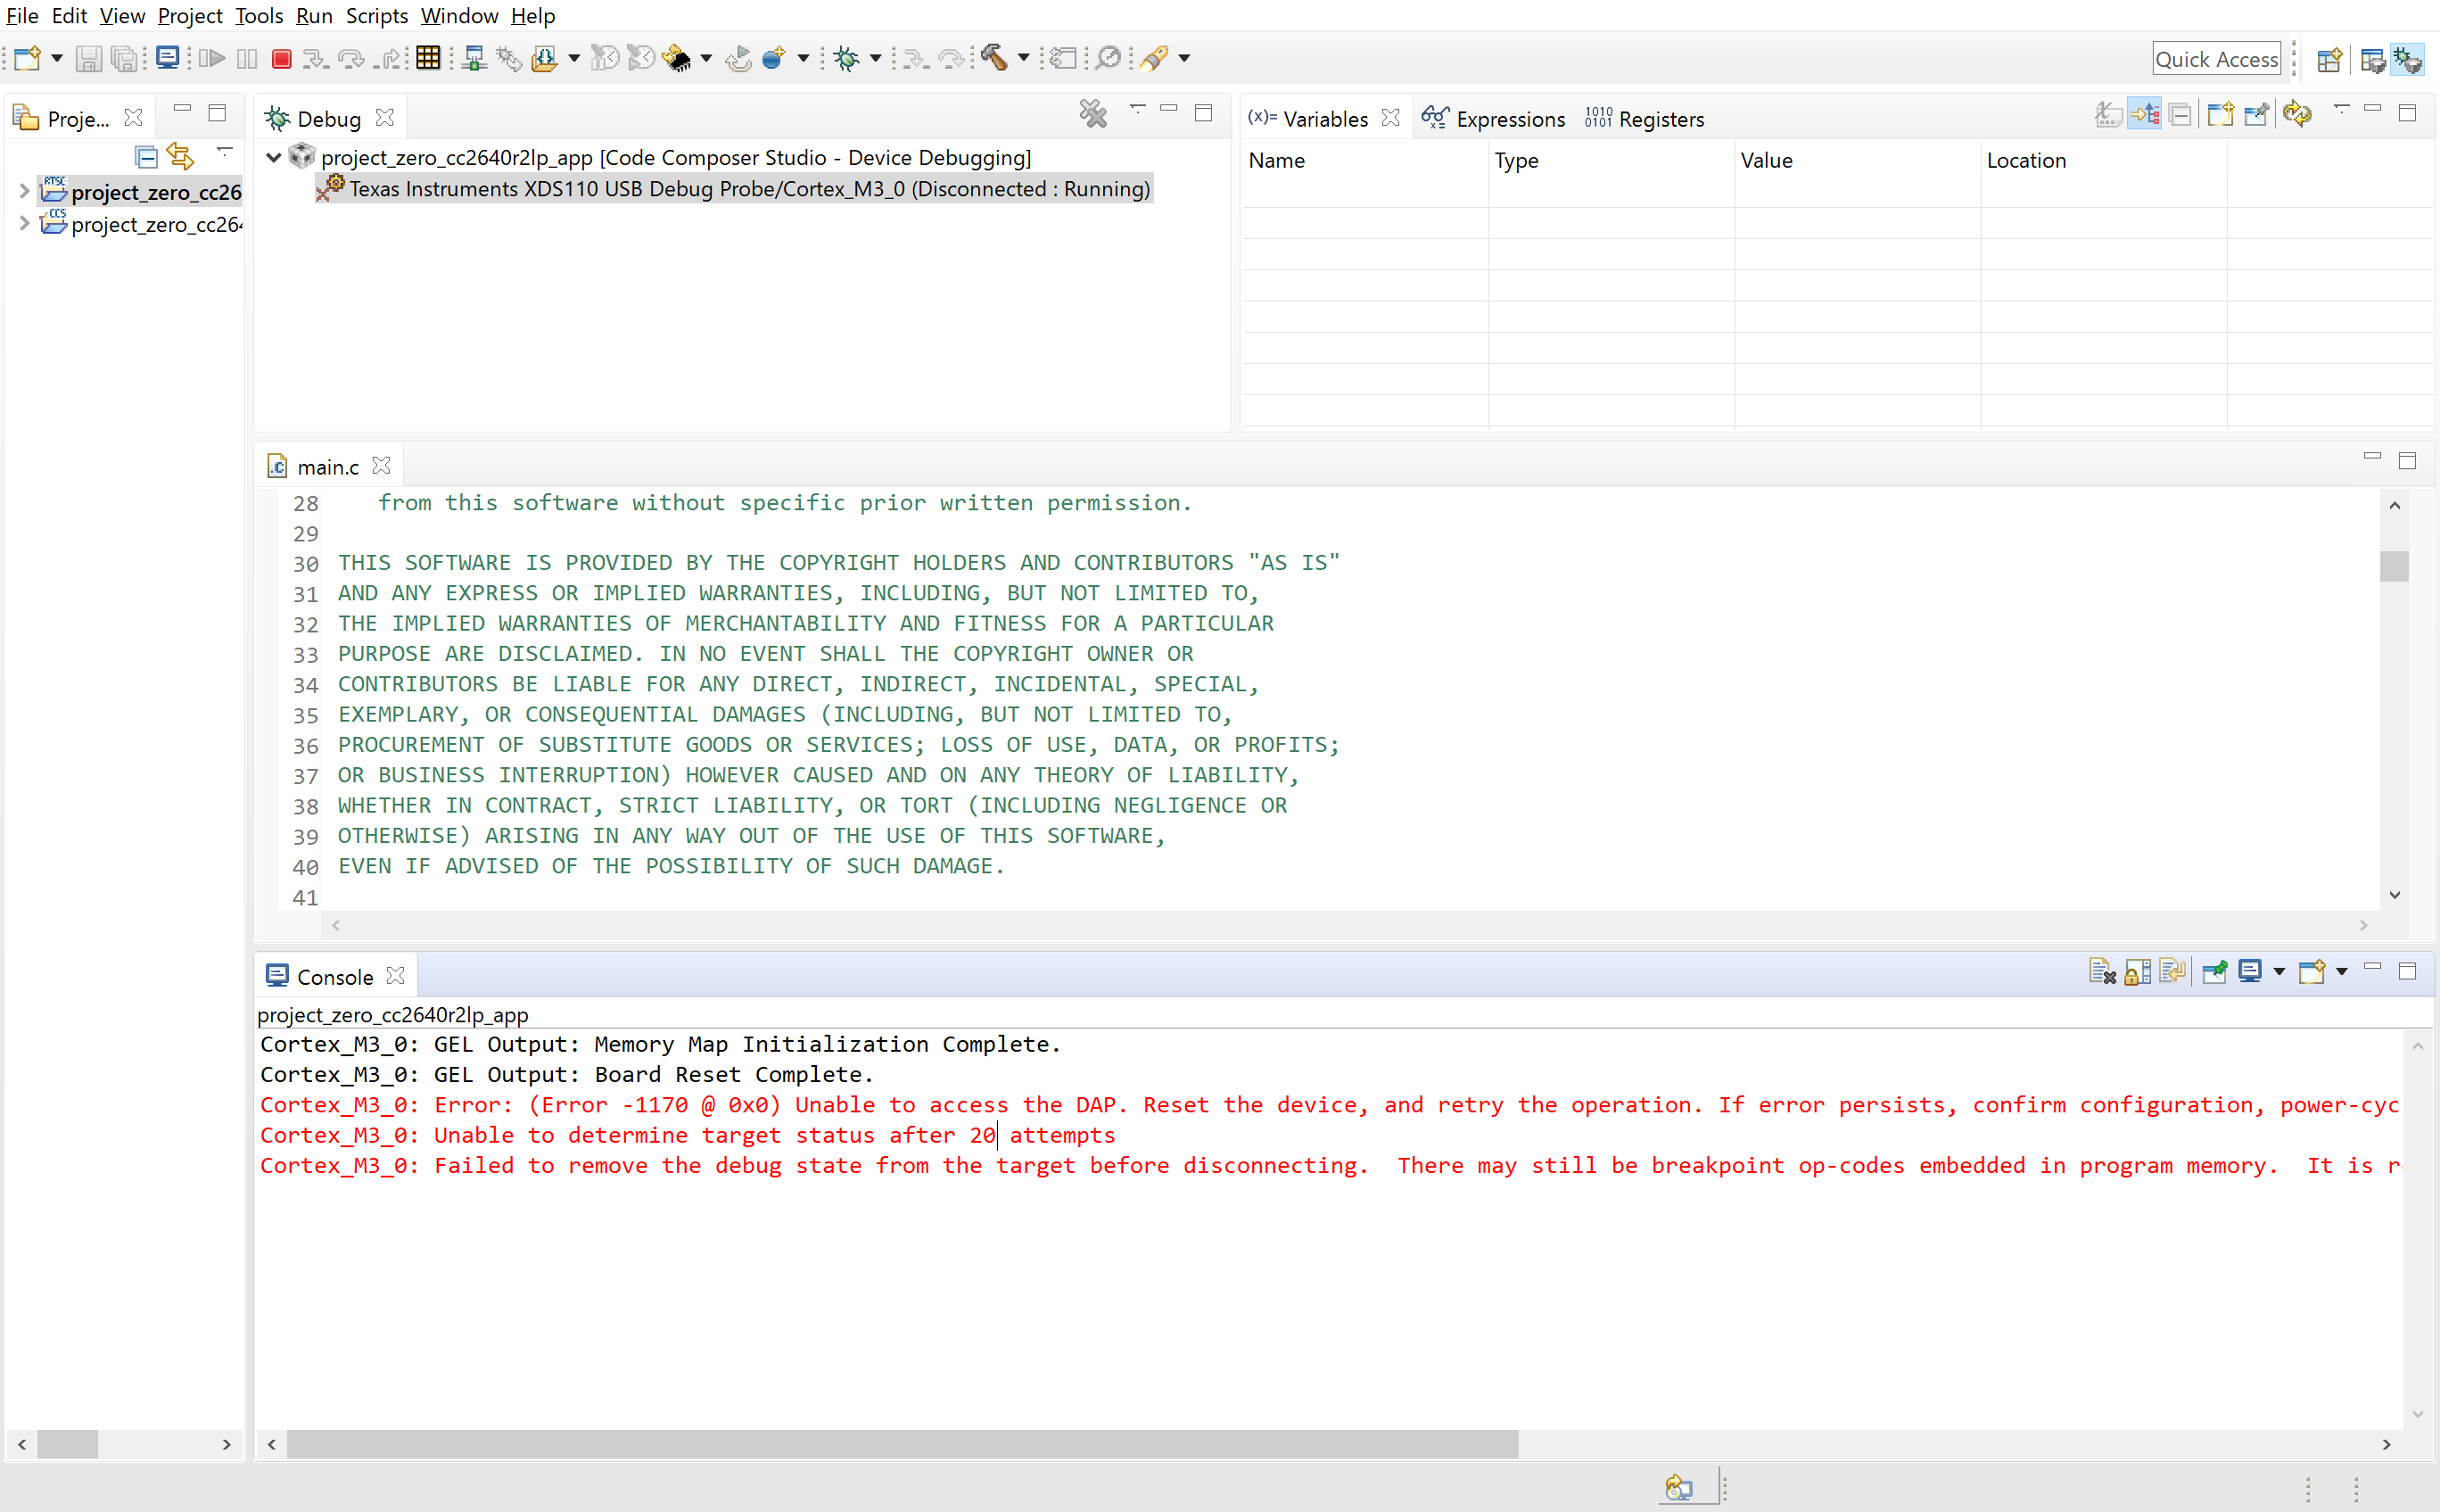Click the editor vertical scrollbar down arrow

coord(2394,895)
